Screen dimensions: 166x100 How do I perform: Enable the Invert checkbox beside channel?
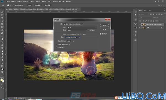[89, 30]
